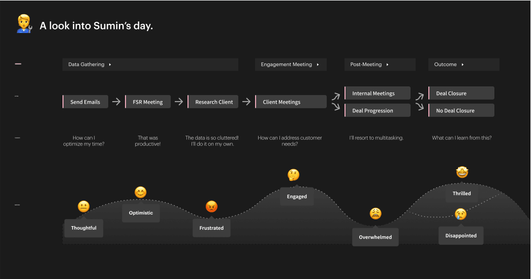Expand the Outcome phase arrow
Viewport: 532px width, 279px height.
tap(462, 65)
